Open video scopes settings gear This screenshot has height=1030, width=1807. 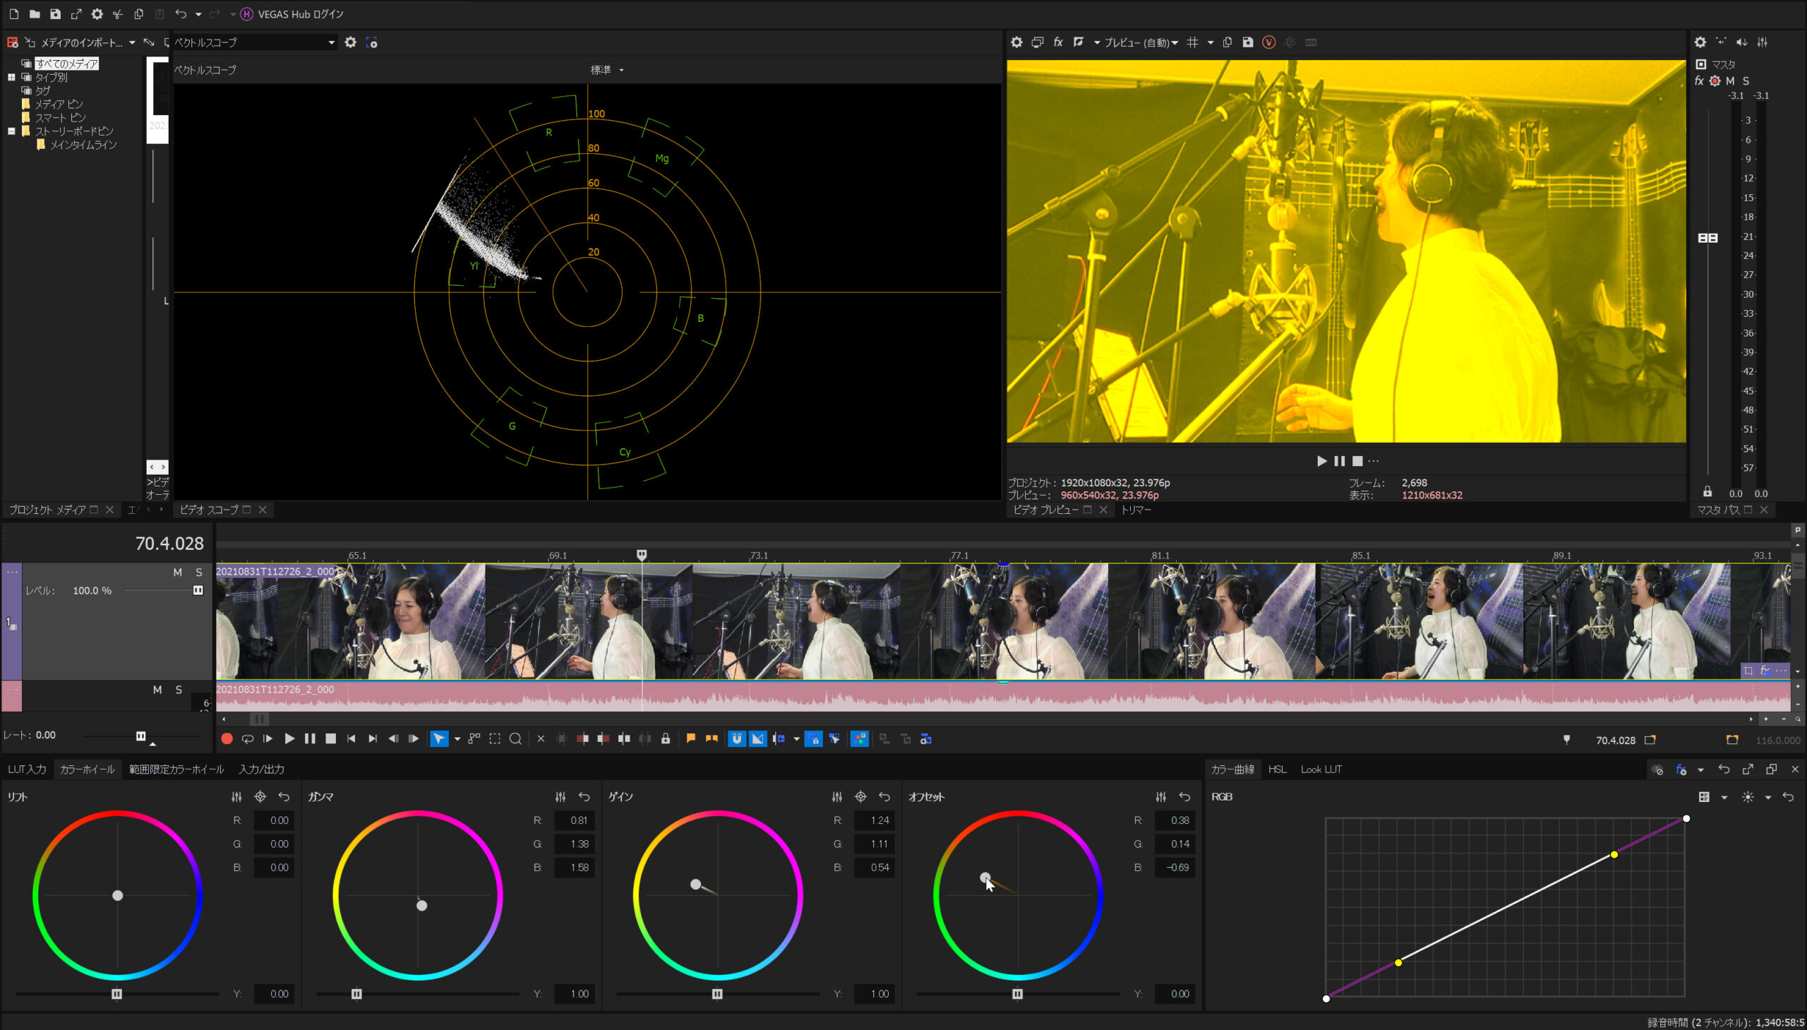tap(350, 42)
